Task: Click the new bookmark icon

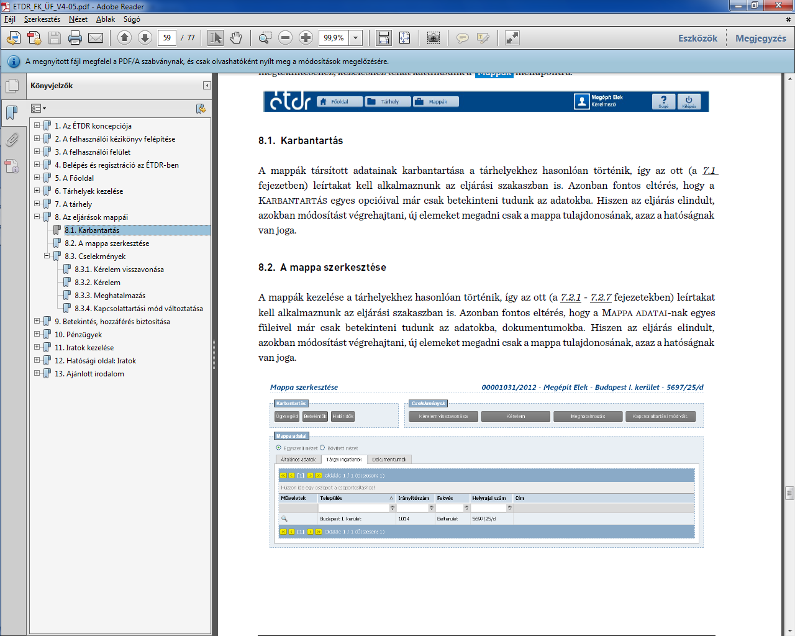Action: [x=201, y=109]
